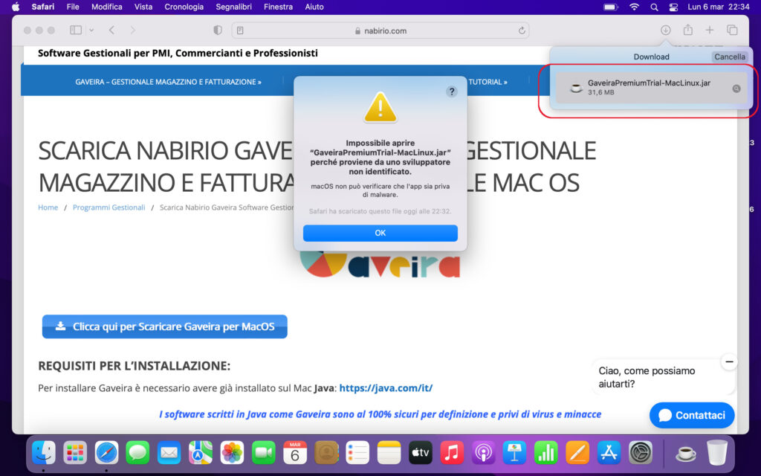Screen dimensions: 761x476
Task: Open a new tab
Action: point(710,30)
